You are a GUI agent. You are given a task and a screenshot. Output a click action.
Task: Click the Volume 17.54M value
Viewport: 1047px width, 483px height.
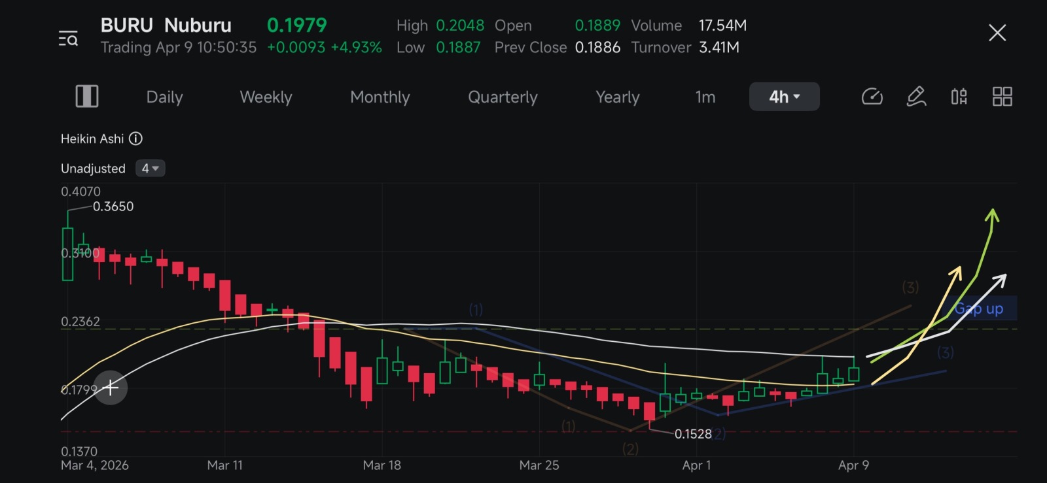[x=722, y=25]
